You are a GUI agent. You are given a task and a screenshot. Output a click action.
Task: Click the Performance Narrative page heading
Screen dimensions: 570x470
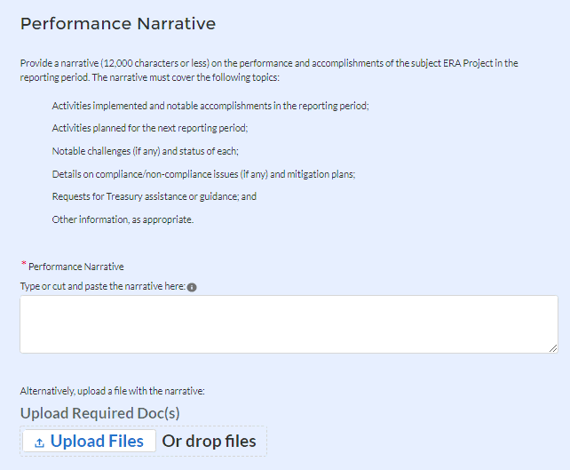click(x=118, y=24)
